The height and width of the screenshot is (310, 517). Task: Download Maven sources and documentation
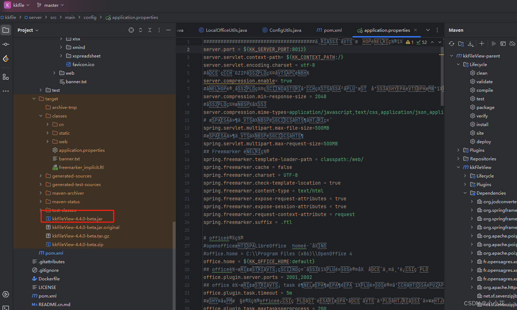[x=470, y=43]
